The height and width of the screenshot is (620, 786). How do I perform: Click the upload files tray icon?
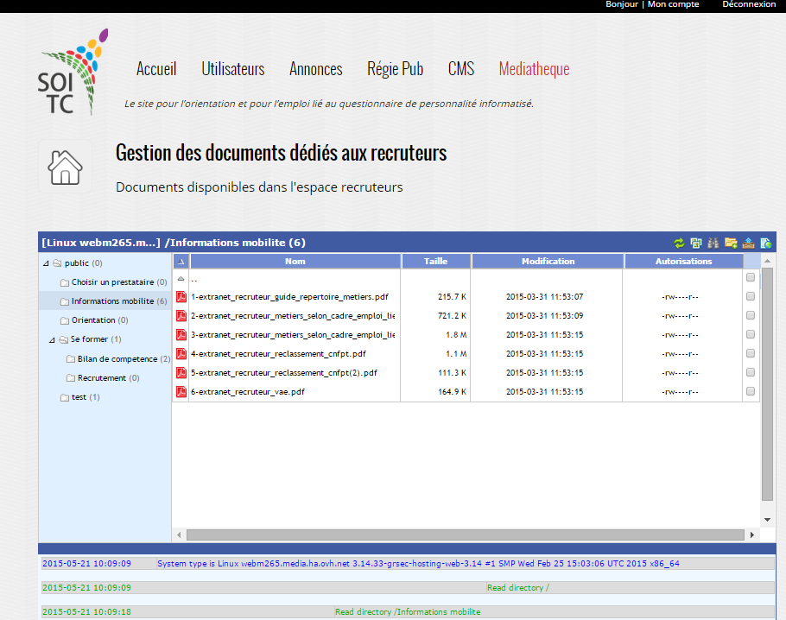(x=748, y=243)
